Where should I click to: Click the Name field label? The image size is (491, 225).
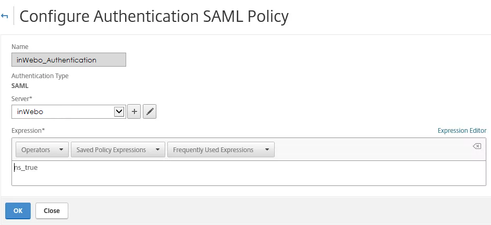point(20,47)
